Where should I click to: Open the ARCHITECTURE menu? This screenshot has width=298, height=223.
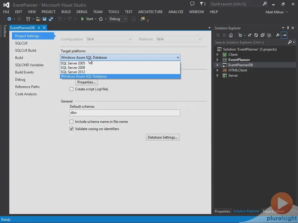point(150,12)
